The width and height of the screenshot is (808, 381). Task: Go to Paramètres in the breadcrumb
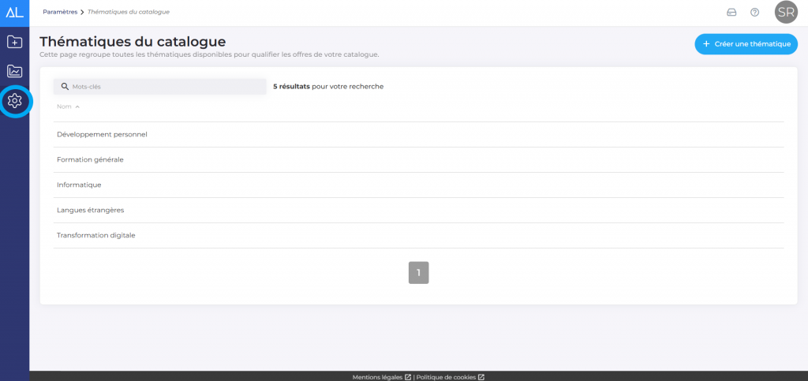tap(60, 12)
